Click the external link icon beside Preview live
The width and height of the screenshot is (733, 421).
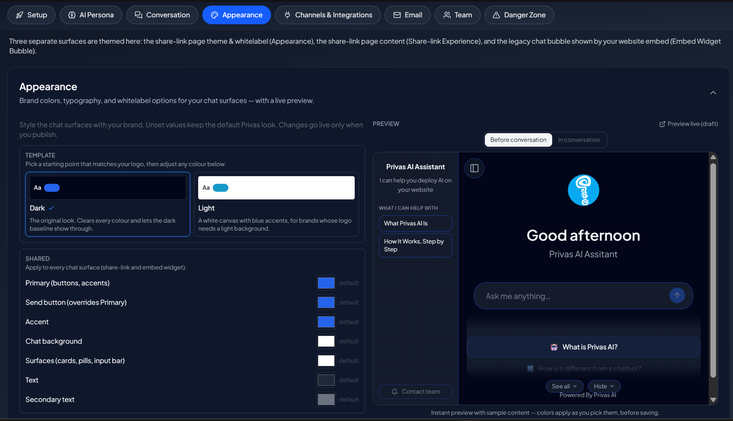point(662,124)
